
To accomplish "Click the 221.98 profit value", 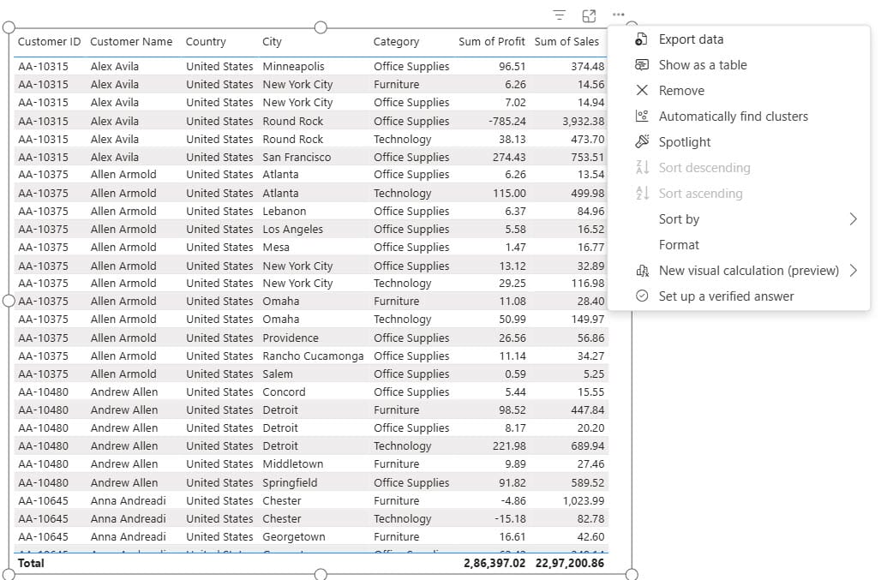I will point(509,446).
